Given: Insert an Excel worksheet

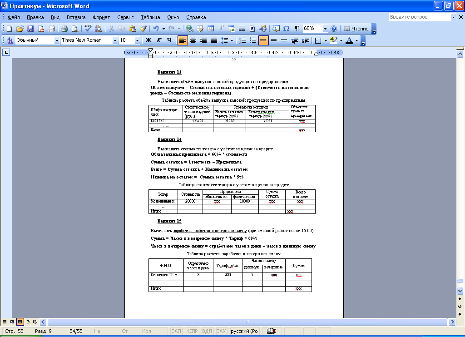Looking at the screenshot, I should coord(232,29).
